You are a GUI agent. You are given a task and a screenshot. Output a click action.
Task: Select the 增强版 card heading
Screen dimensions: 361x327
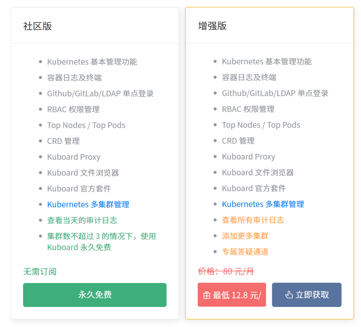(x=213, y=26)
